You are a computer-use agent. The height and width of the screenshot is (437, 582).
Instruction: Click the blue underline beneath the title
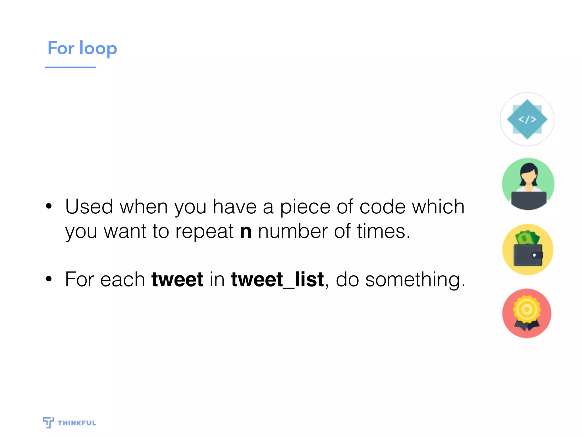[x=70, y=67]
